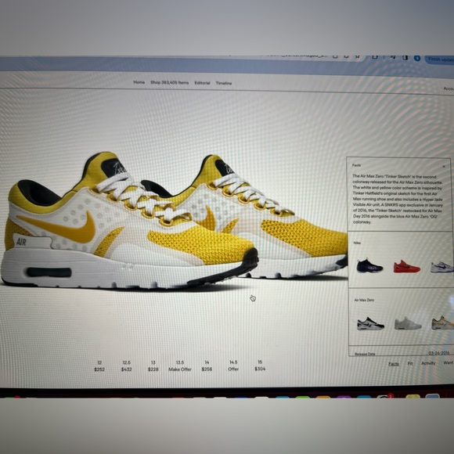Open the gold Air Max Zero thumbnail
This screenshot has width=454, height=454.
[x=443, y=322]
